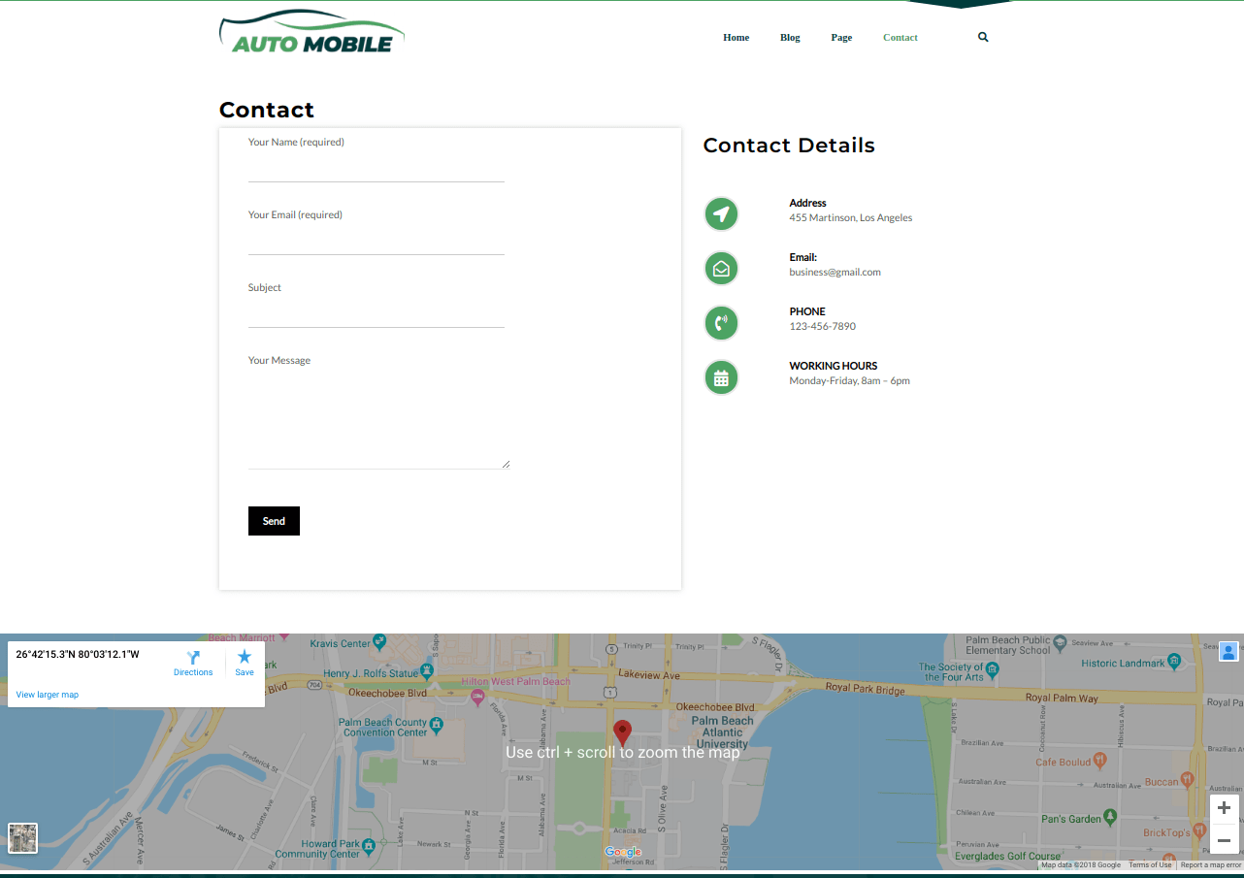
Task: Open the Page menu item
Action: click(841, 38)
